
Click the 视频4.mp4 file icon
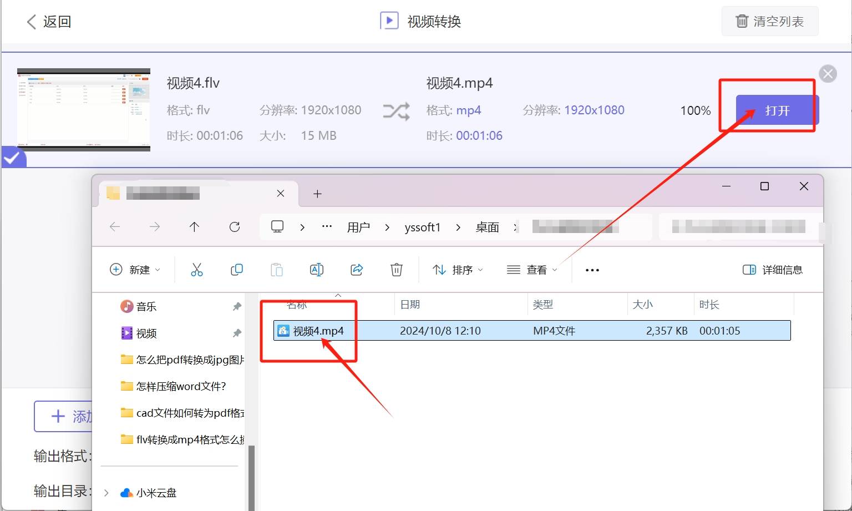coord(283,331)
